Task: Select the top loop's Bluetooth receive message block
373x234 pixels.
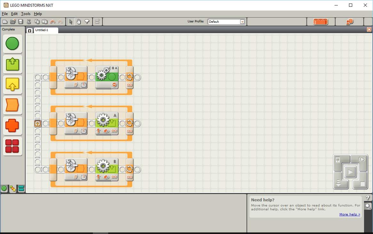Action: (76, 77)
